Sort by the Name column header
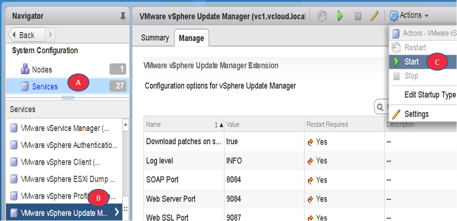Screen dimensions: 457x221 (x=184, y=124)
